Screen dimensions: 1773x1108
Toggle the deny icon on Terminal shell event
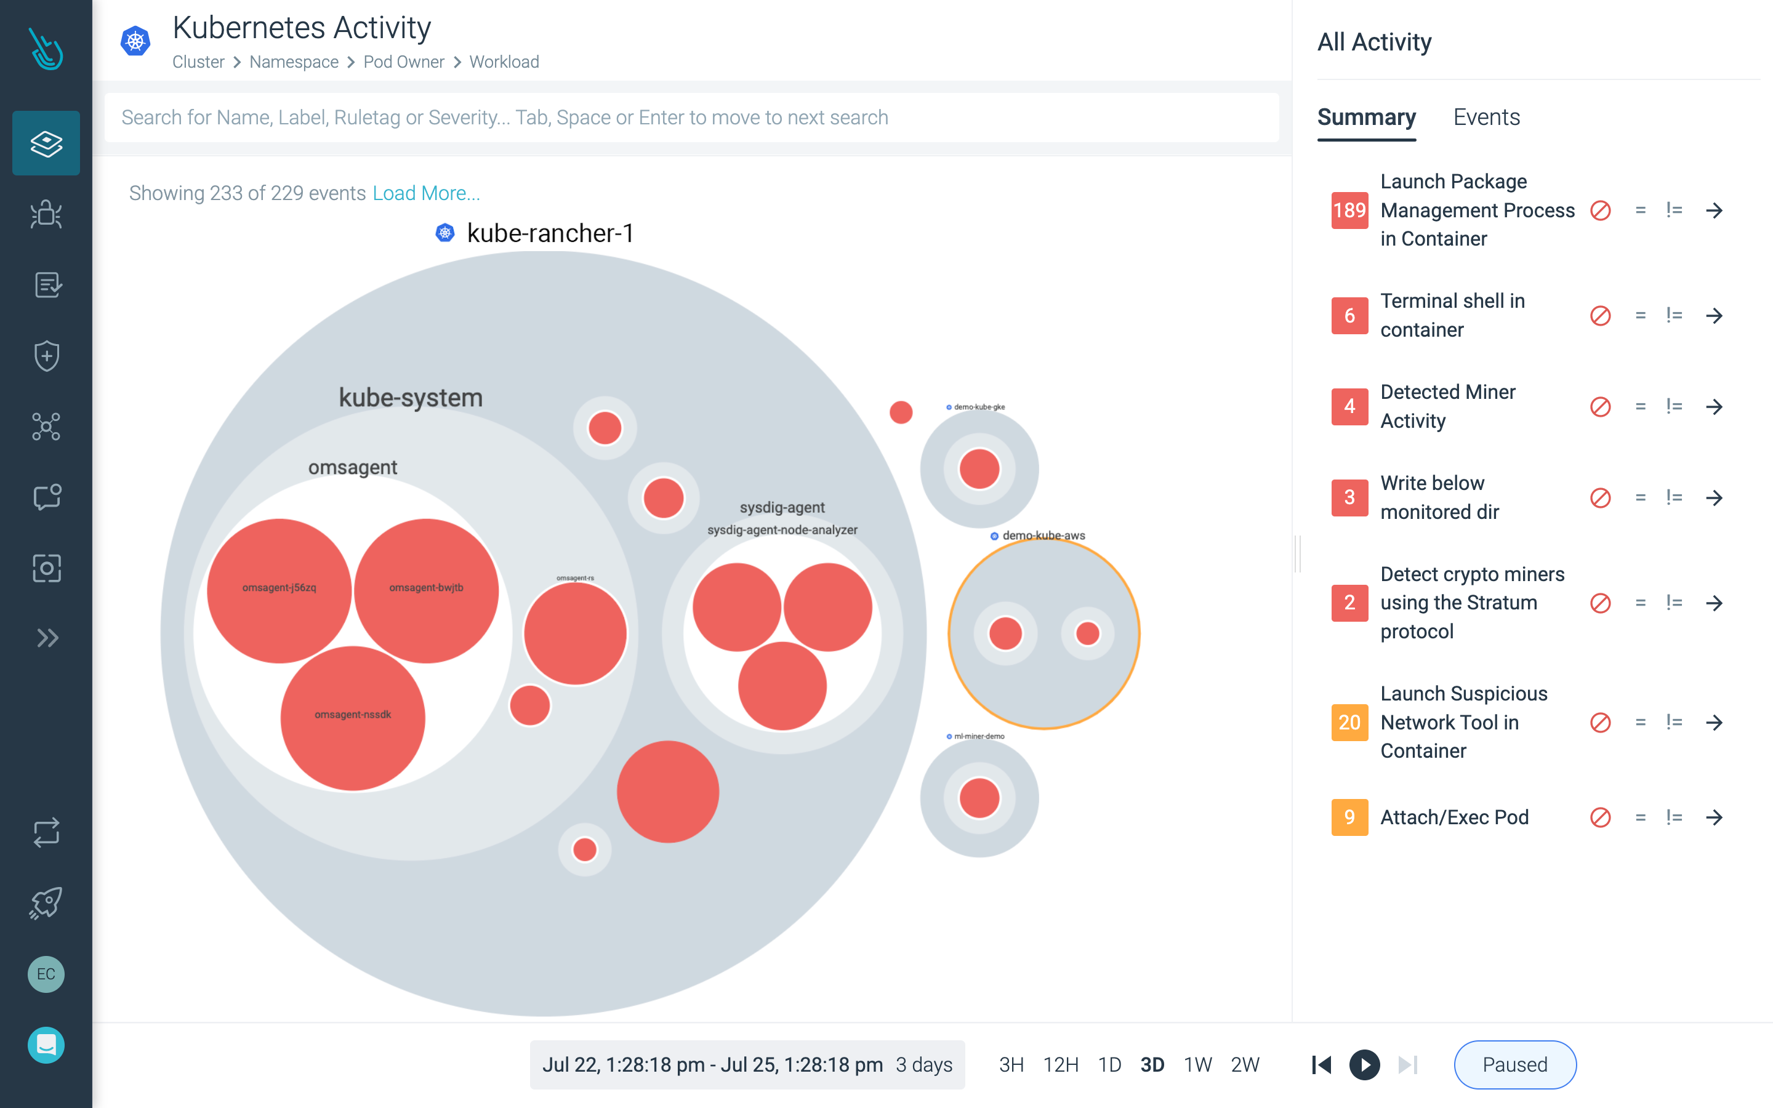[1599, 314]
